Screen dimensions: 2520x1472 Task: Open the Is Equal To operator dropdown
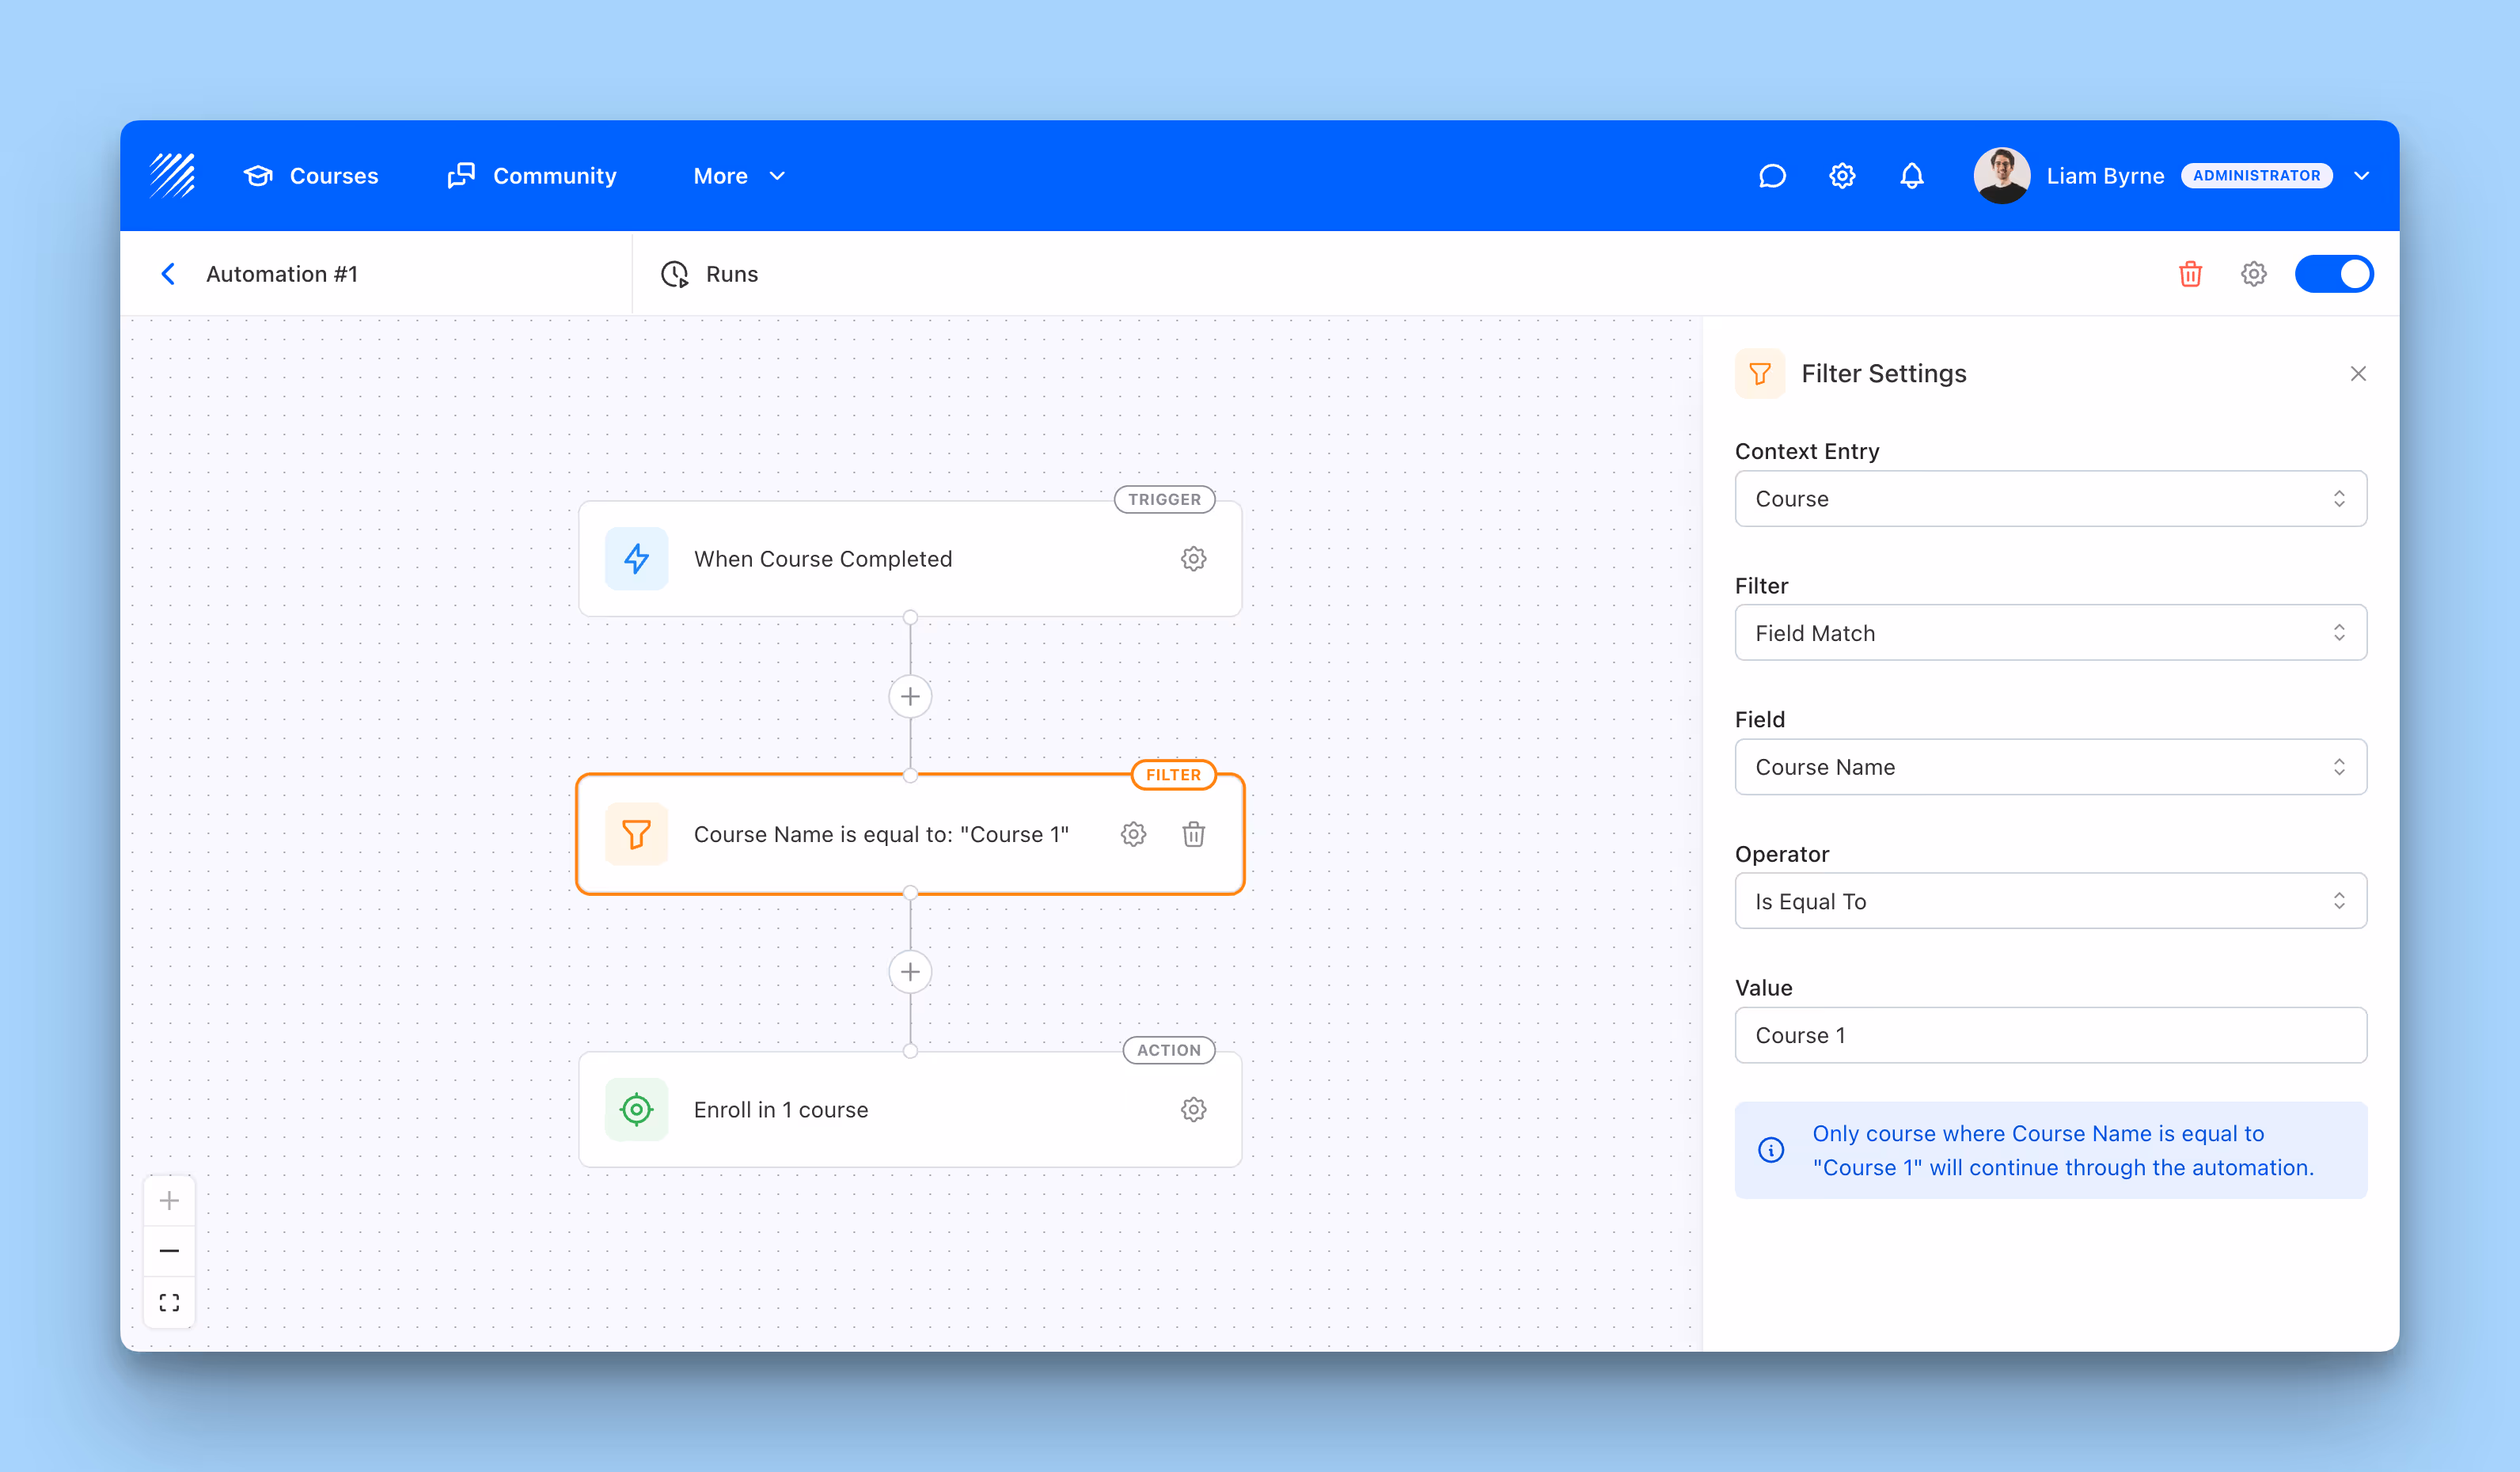[2050, 901]
